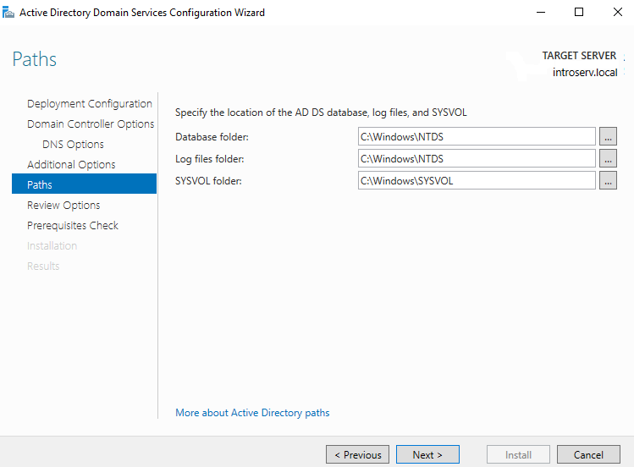The height and width of the screenshot is (467, 634).
Task: Open Domain Controller Options step
Action: click(90, 124)
